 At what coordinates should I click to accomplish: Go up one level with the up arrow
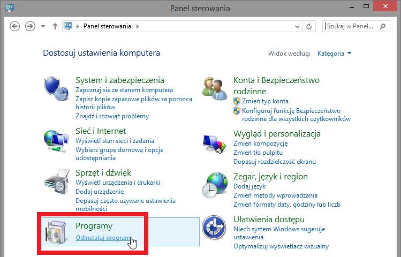[55, 26]
